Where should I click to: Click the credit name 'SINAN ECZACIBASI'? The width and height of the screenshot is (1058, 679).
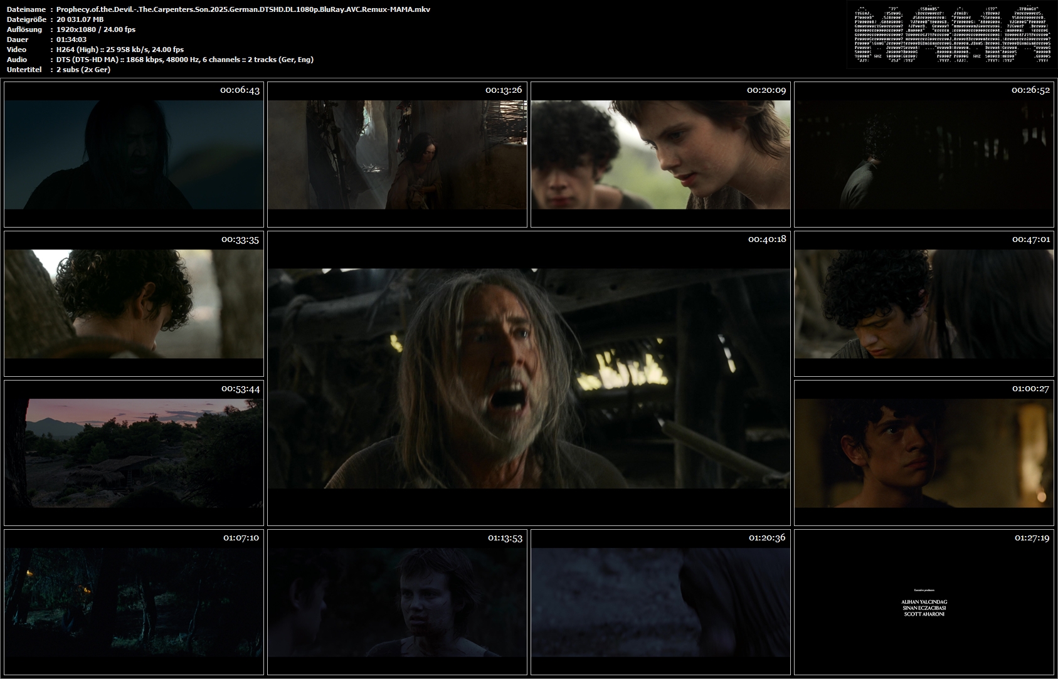(x=924, y=608)
